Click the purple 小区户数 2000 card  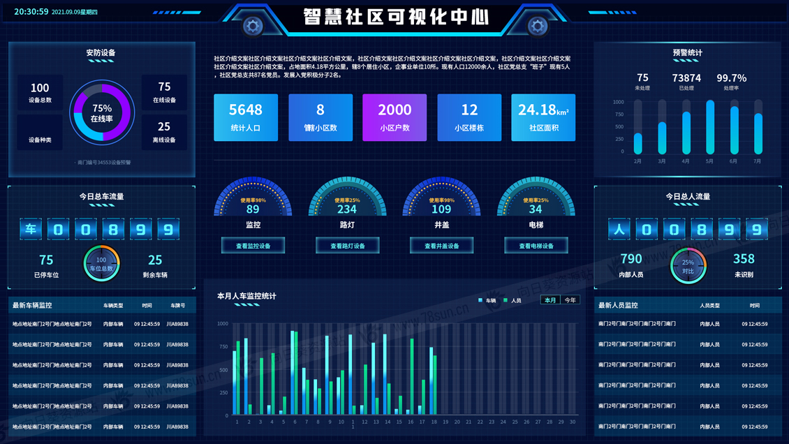394,117
